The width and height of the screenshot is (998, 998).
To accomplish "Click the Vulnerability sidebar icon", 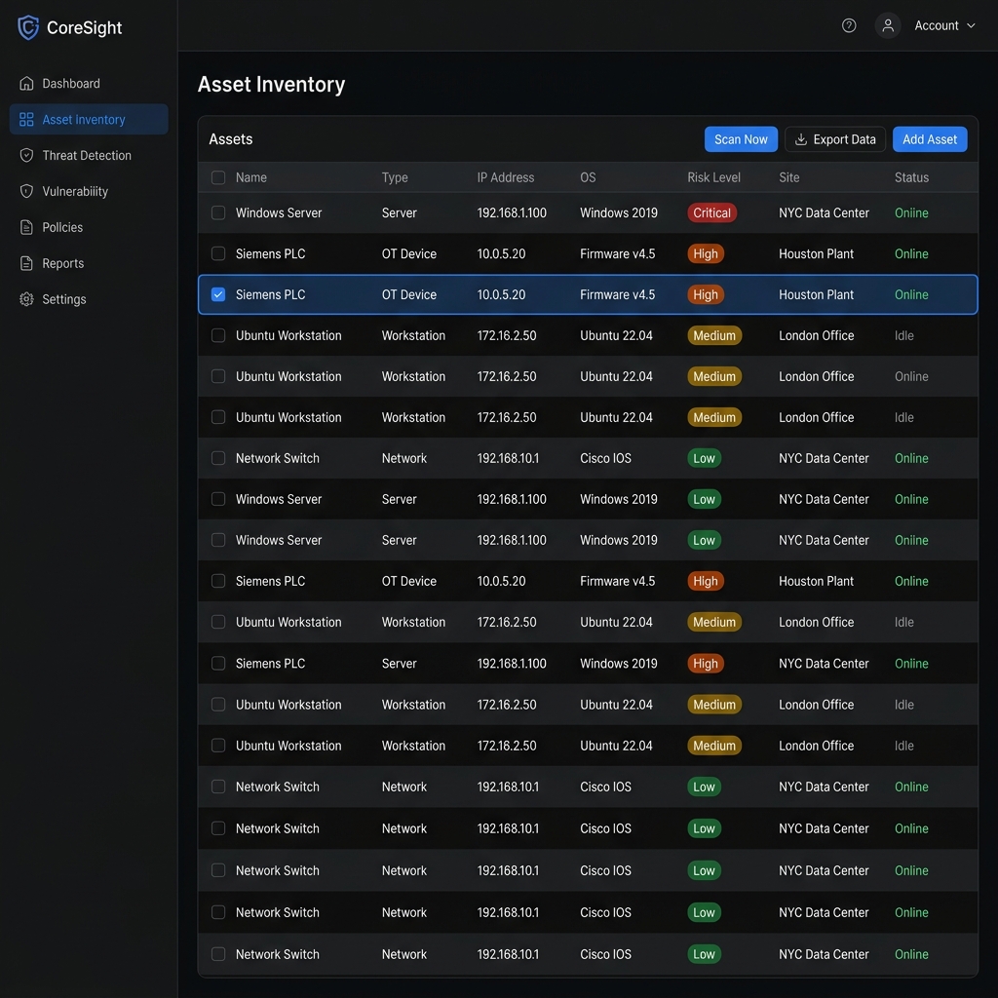I will pos(25,191).
